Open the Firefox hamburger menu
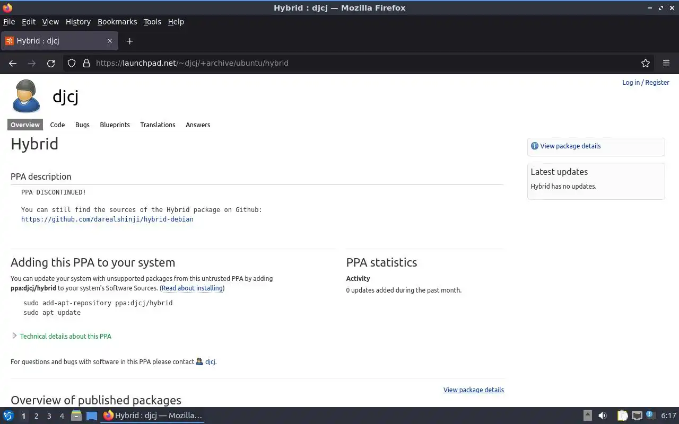Viewport: 679px width, 424px height. pyautogui.click(x=666, y=63)
